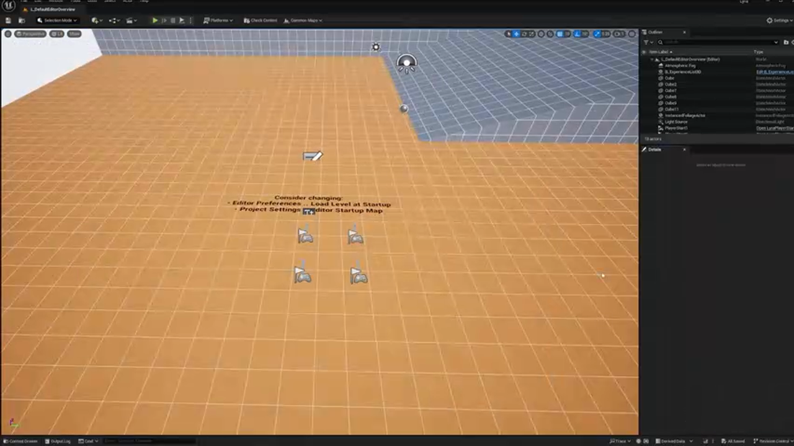Toggle grid snapping on or off

click(x=559, y=34)
